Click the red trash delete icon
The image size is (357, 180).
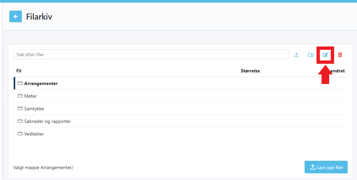(x=340, y=55)
